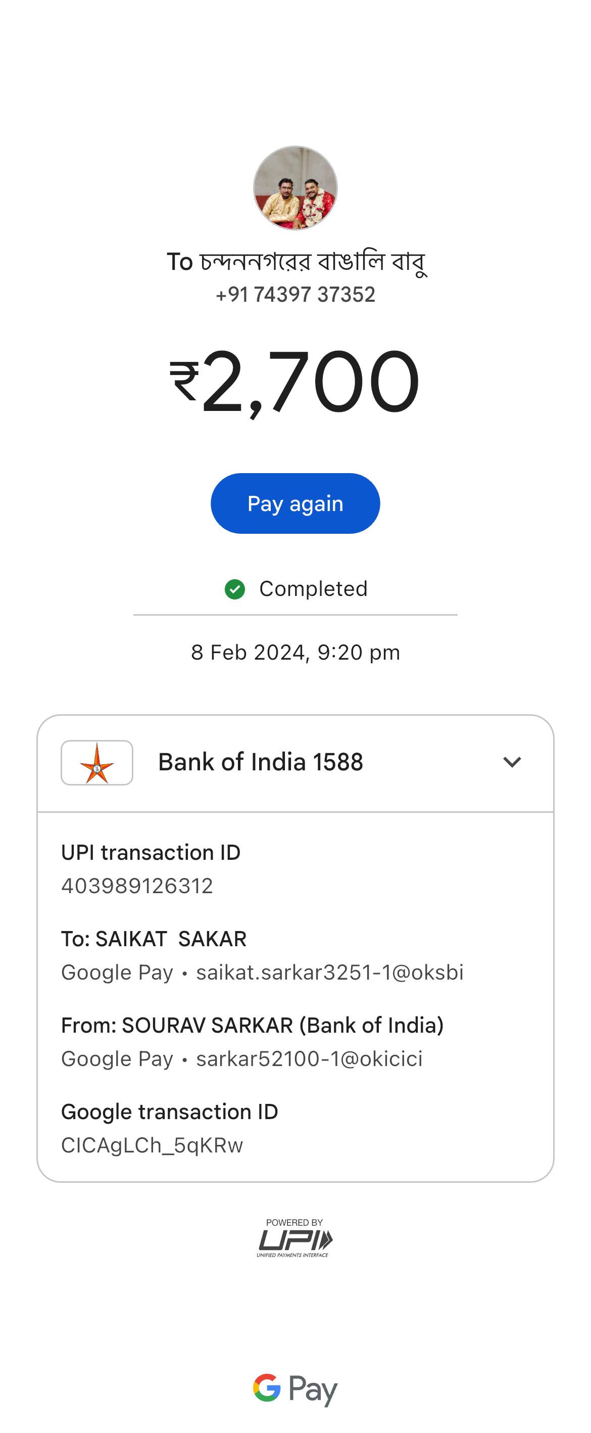591x1433 pixels.
Task: Click the Completed status text
Action: pyautogui.click(x=313, y=589)
